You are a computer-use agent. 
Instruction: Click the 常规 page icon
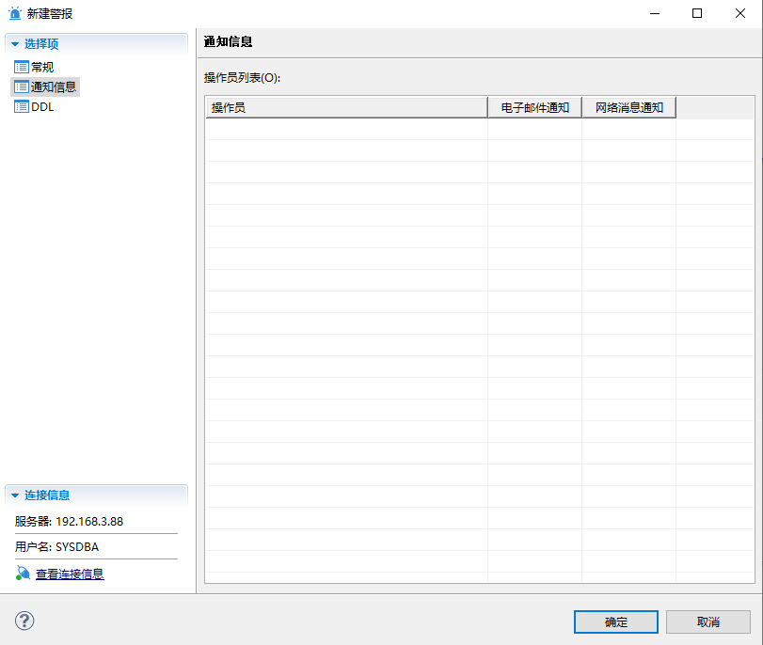[x=22, y=67]
